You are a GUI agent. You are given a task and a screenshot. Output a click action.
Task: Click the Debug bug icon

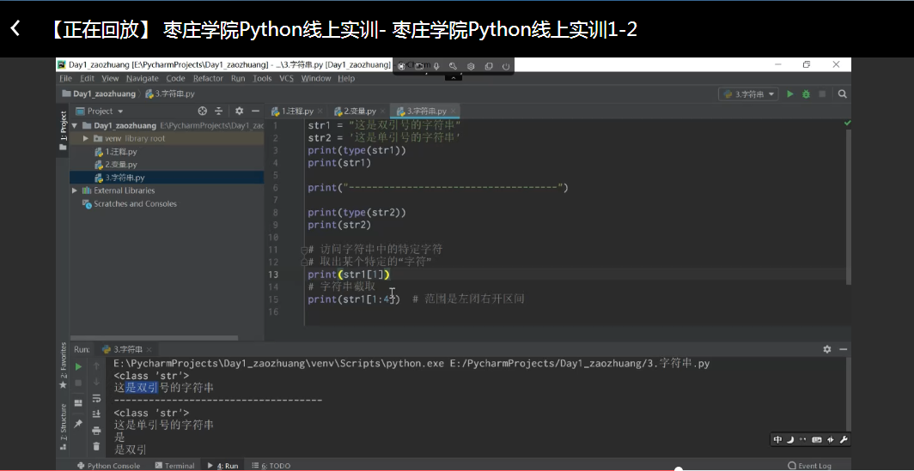tap(806, 94)
